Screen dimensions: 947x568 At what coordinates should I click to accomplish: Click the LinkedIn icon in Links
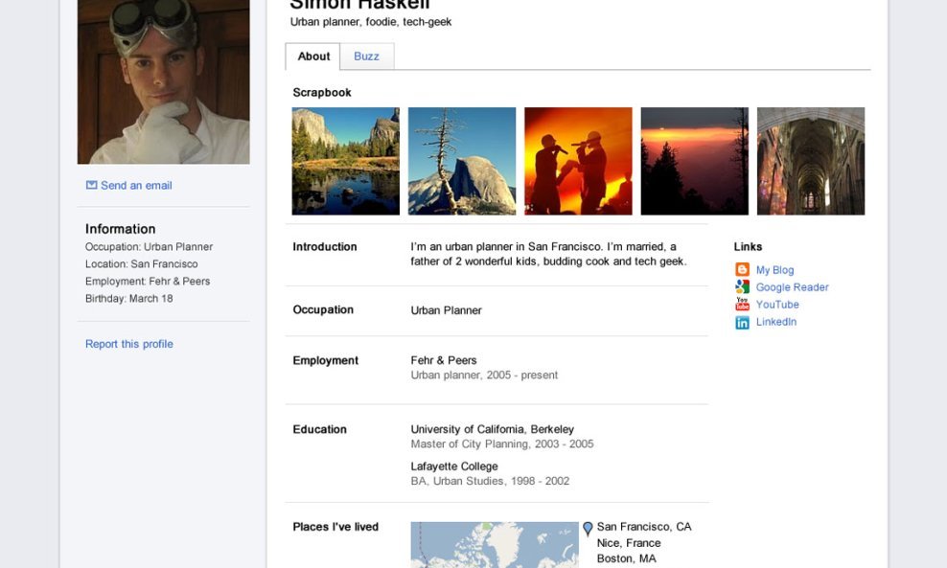pos(742,323)
